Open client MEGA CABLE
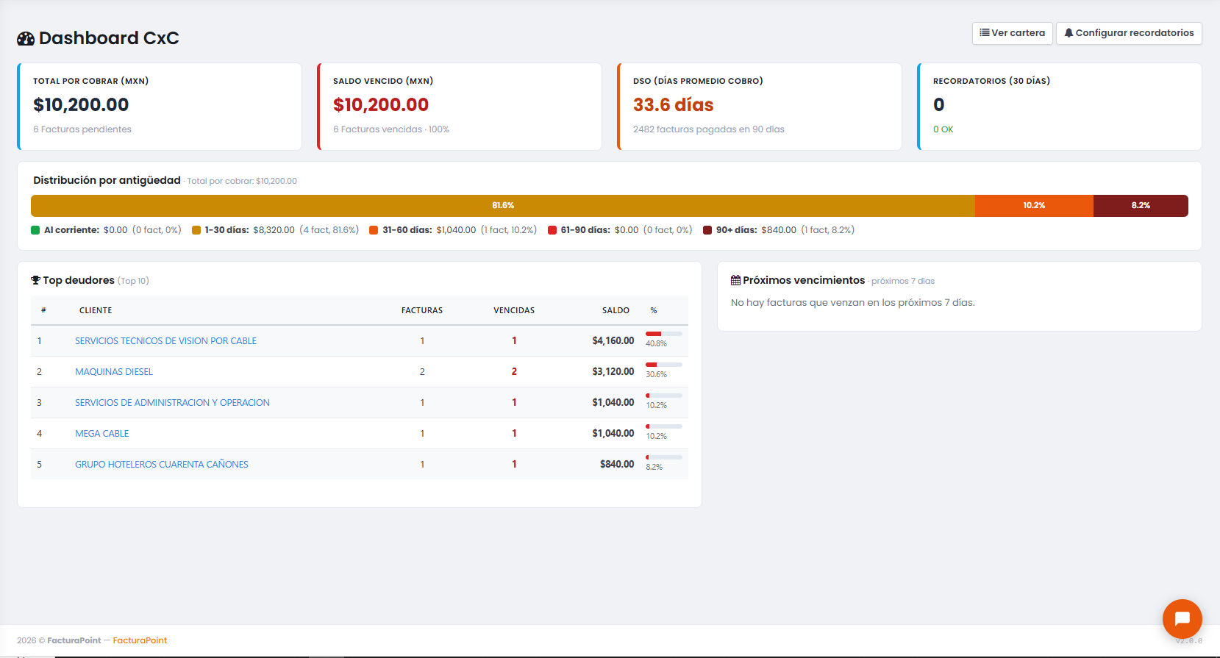This screenshot has width=1220, height=658. tap(101, 434)
